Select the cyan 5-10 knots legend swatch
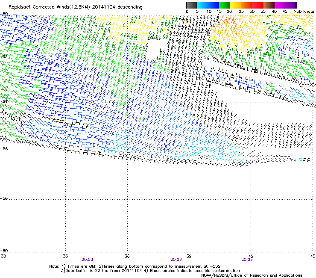The image size is (316, 278). tap(202, 5)
